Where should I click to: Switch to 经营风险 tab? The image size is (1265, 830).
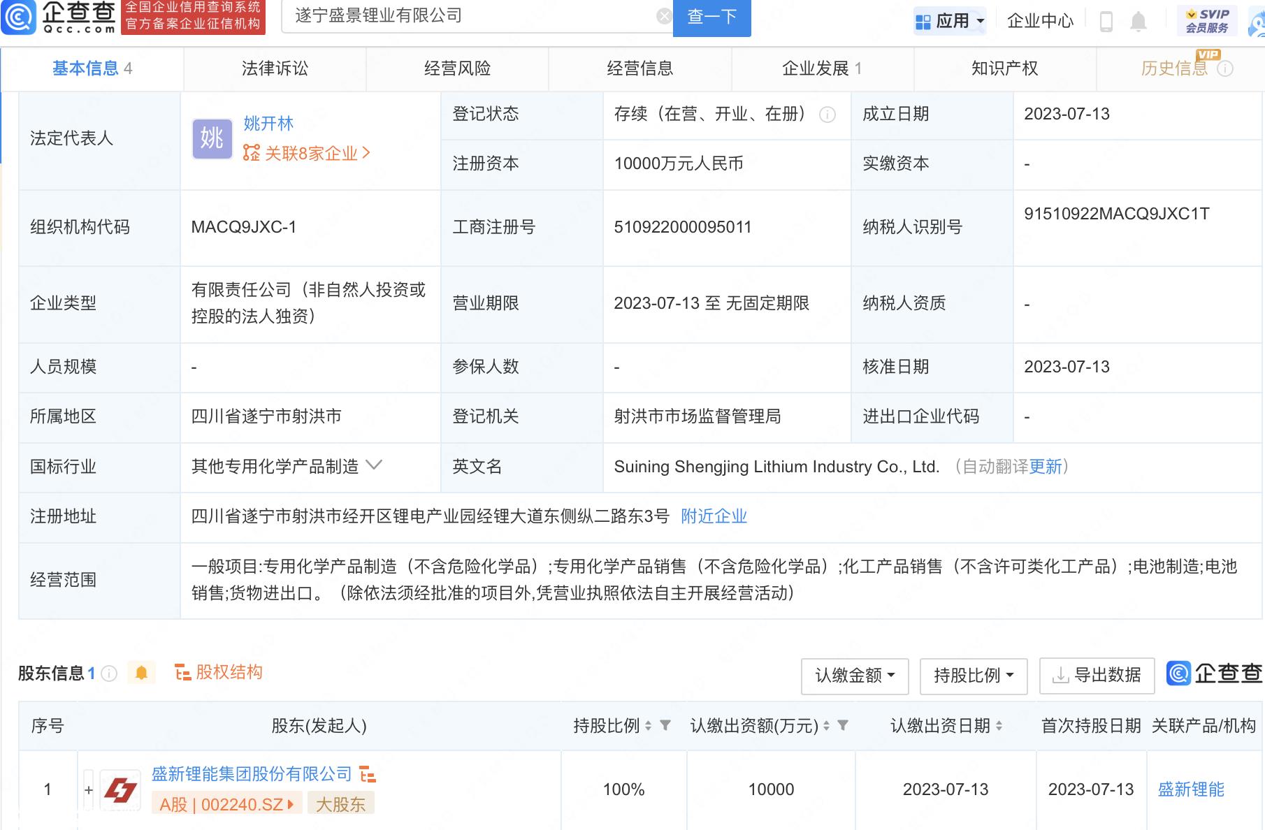[457, 68]
